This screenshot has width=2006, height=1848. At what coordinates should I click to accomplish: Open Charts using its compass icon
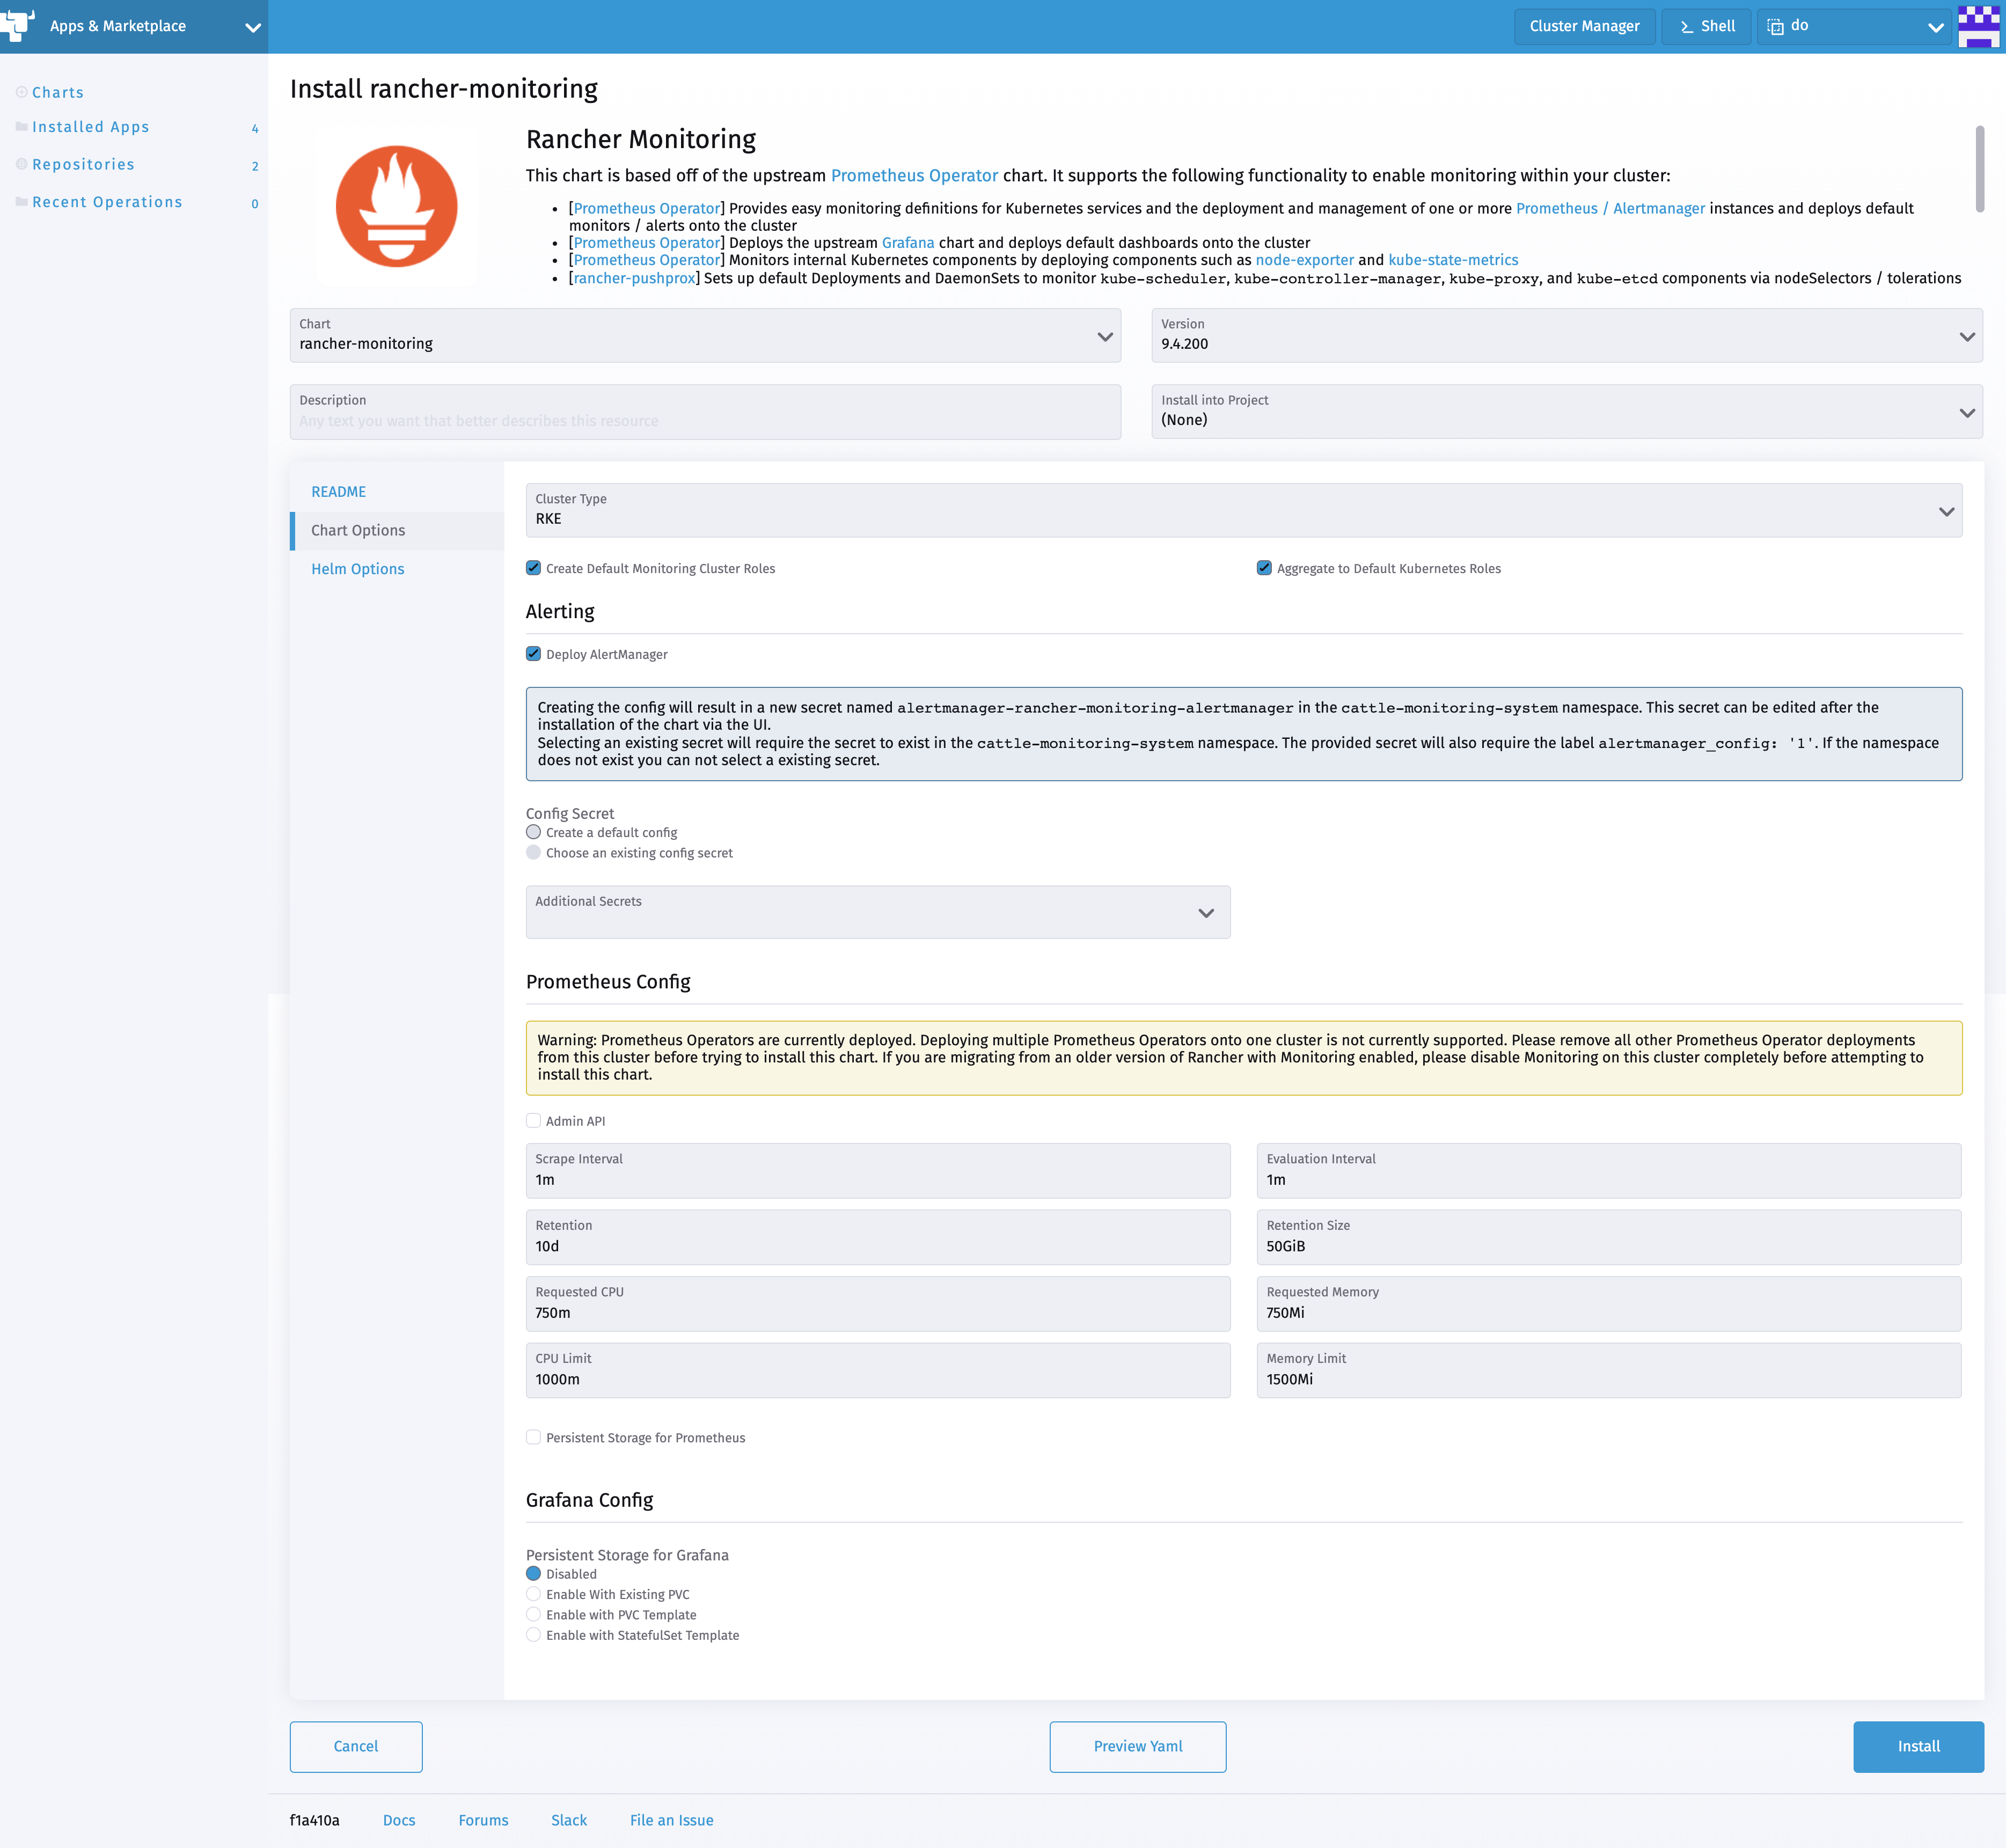tap(21, 91)
